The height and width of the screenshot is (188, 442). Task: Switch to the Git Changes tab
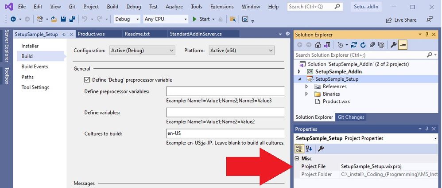pyautogui.click(x=351, y=117)
